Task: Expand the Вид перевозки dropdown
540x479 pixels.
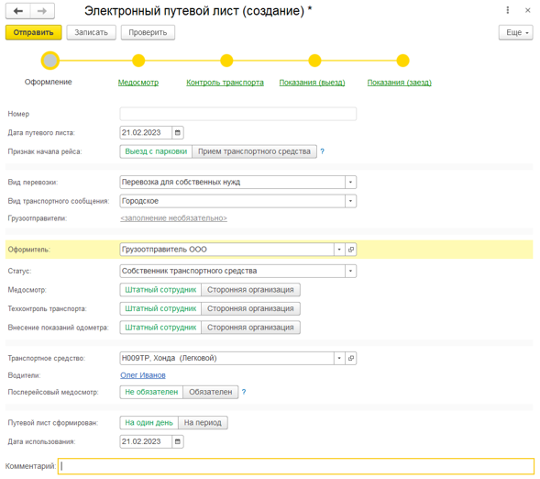Action: coord(350,183)
